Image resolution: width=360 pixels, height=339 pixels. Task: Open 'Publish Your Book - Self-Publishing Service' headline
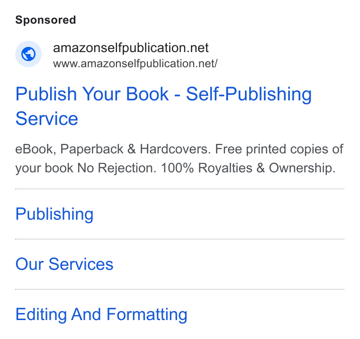pyautogui.click(x=163, y=106)
